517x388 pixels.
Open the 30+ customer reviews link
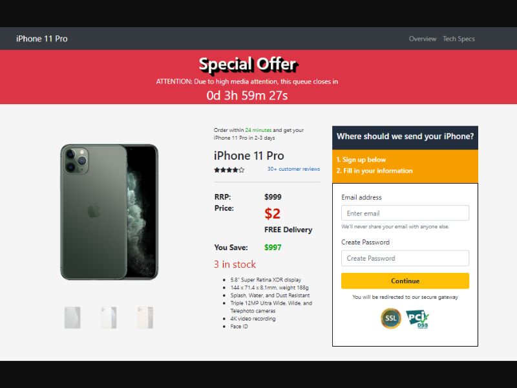[293, 169]
